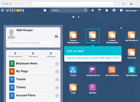Click arrow beside Employee News
The image size is (140, 102).
(x=57, y=64)
